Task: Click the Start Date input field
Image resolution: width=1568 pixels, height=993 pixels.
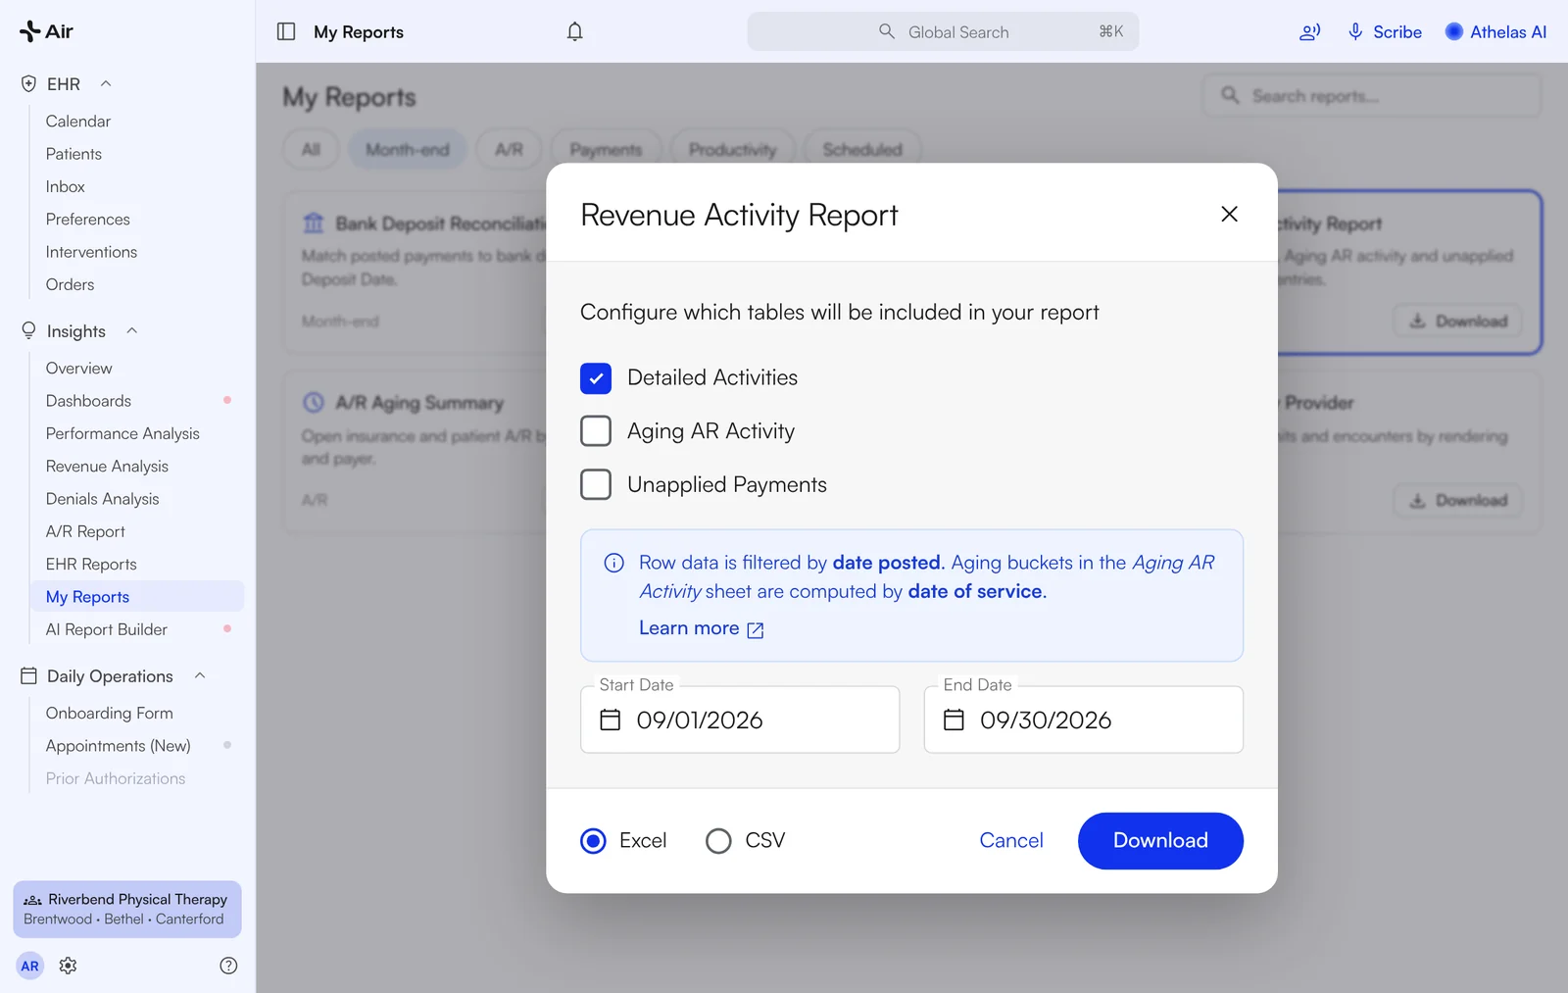Action: tap(740, 720)
